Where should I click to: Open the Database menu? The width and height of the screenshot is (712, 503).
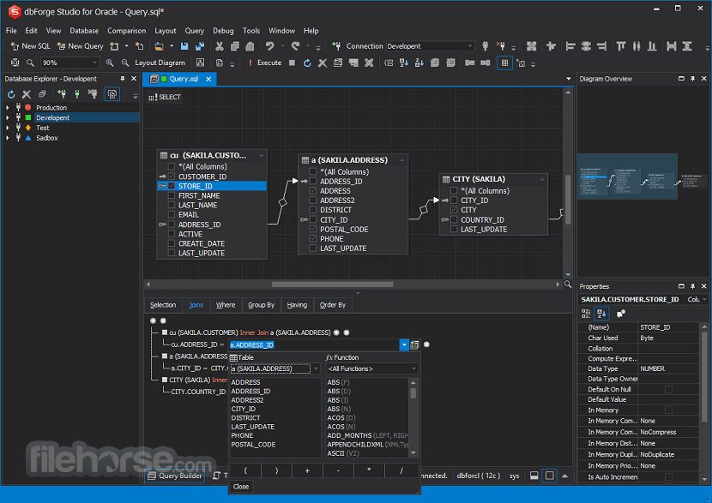84,30
